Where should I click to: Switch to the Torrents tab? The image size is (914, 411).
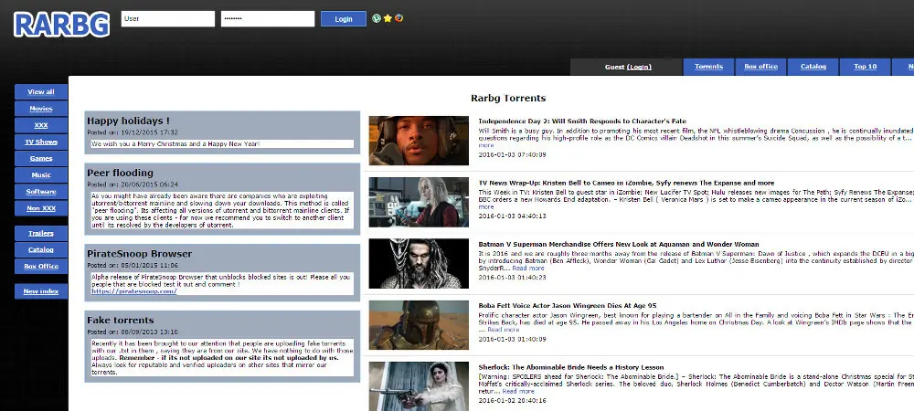(x=708, y=67)
